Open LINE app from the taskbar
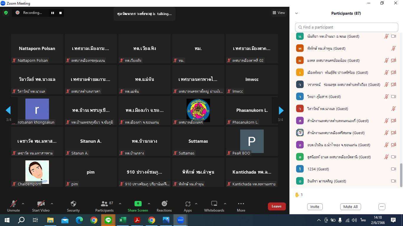Viewport: 403px width, 226px height. pyautogui.click(x=108, y=220)
